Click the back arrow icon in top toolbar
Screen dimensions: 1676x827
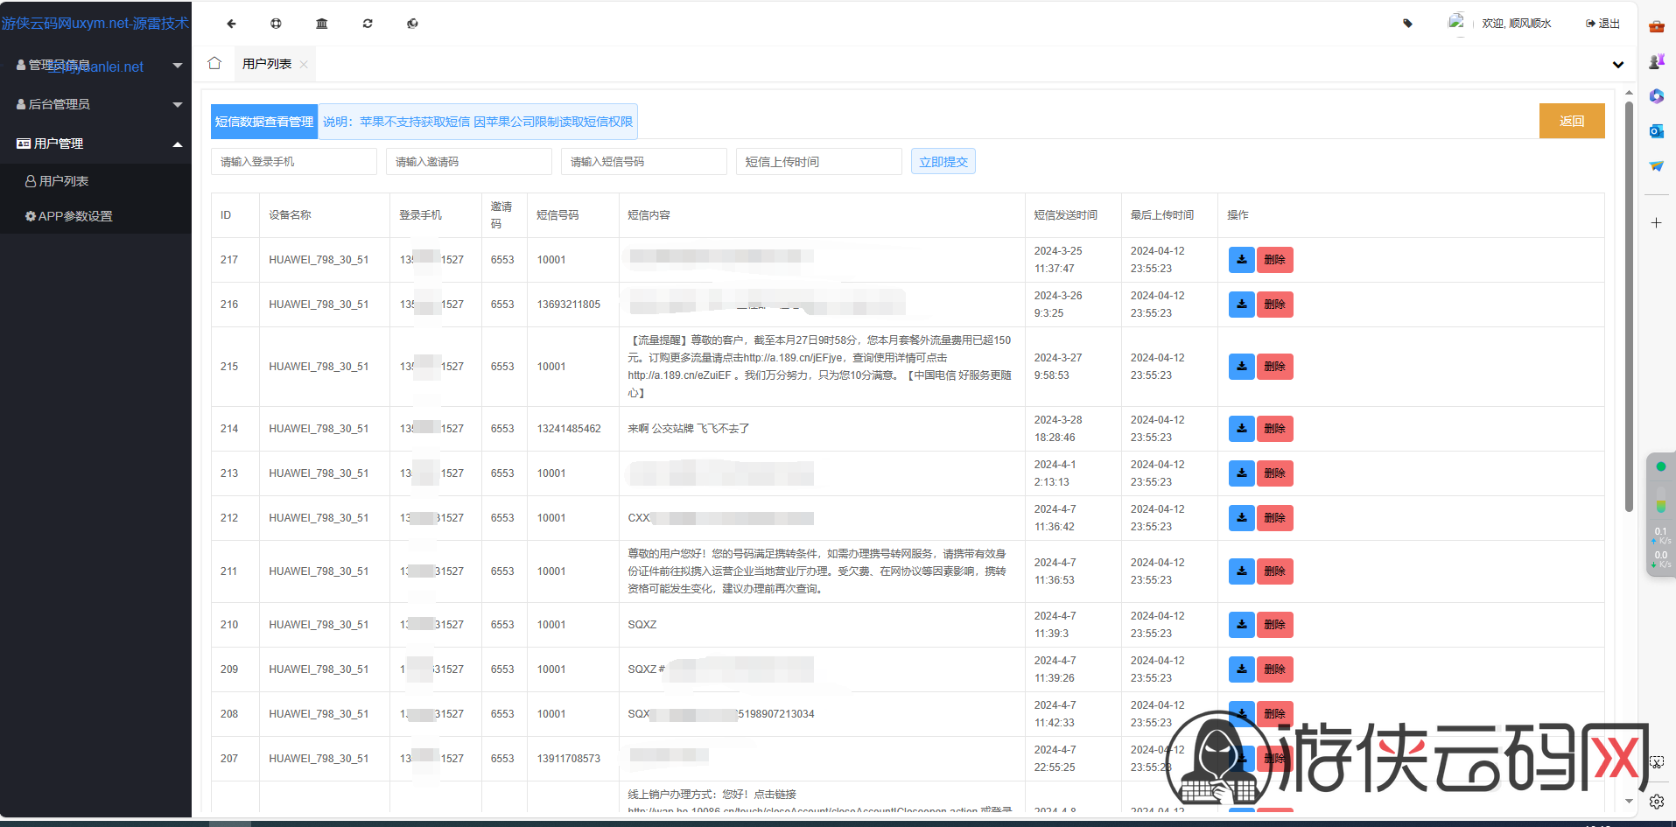click(231, 24)
